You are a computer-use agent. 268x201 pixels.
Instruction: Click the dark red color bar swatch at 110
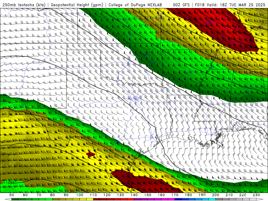[x=97, y=199]
